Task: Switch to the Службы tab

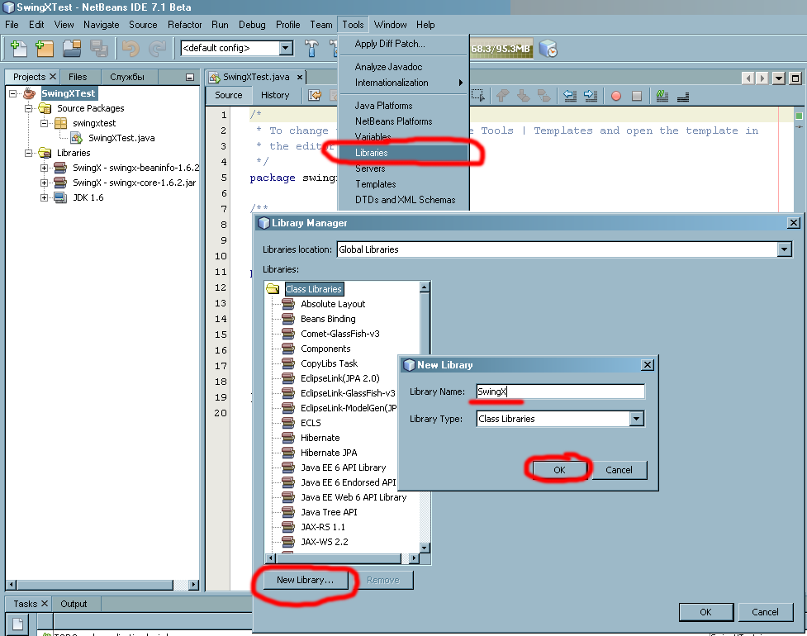Action: click(127, 77)
